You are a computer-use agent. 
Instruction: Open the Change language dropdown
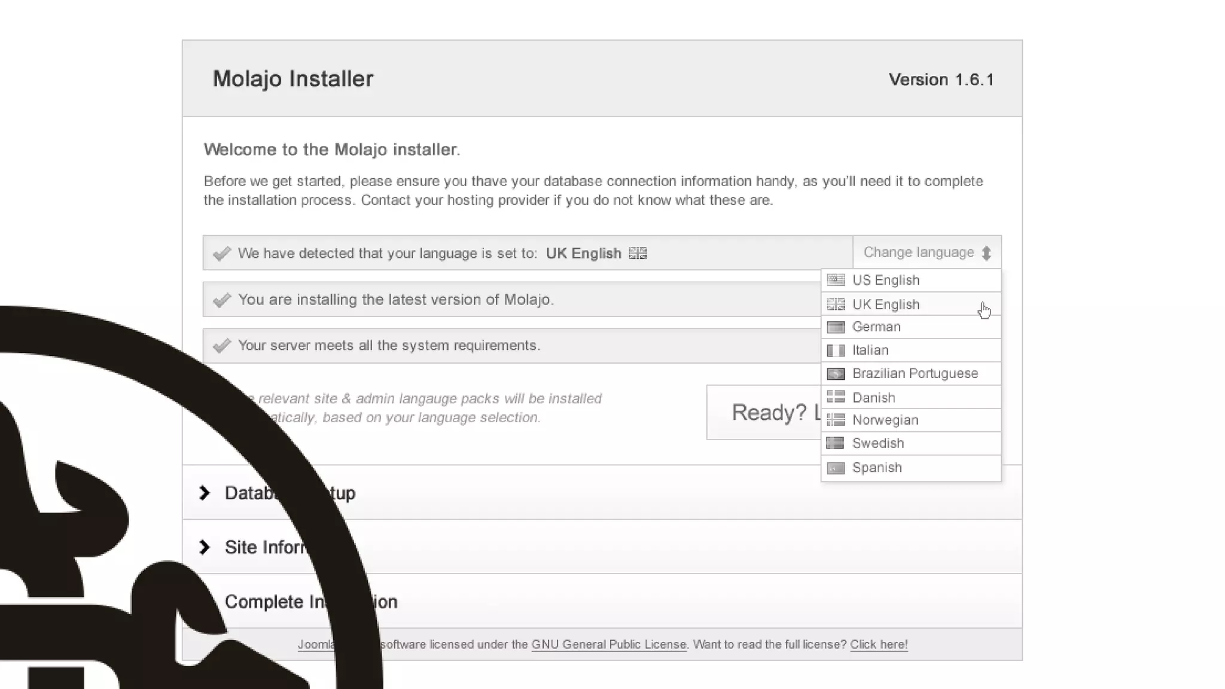[927, 253]
